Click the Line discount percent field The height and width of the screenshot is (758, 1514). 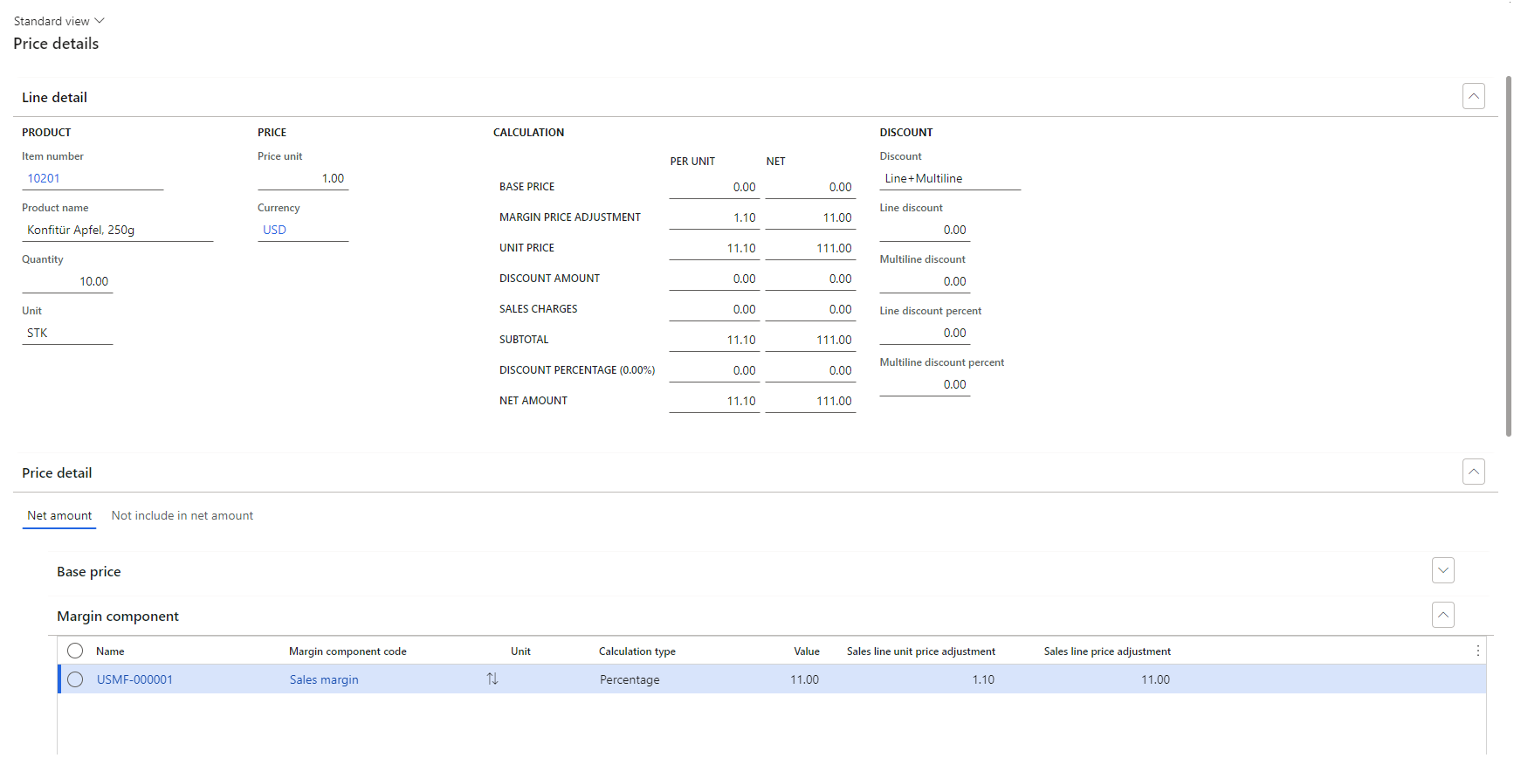pyautogui.click(x=925, y=334)
